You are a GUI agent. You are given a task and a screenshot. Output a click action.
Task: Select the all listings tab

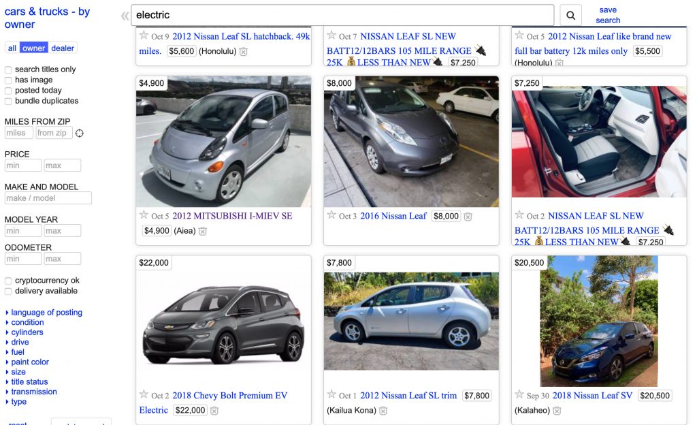pyautogui.click(x=12, y=48)
